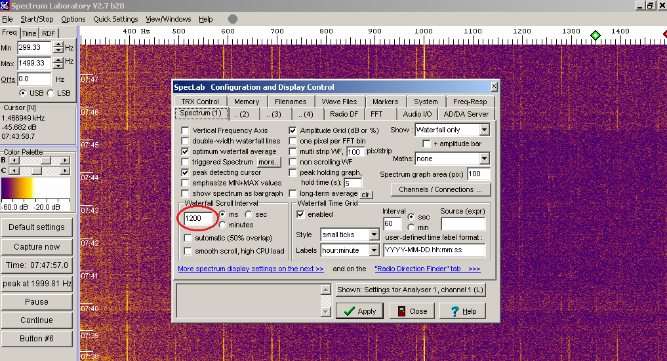Enable long-term average checkbox
The image size is (667, 361).
293,193
